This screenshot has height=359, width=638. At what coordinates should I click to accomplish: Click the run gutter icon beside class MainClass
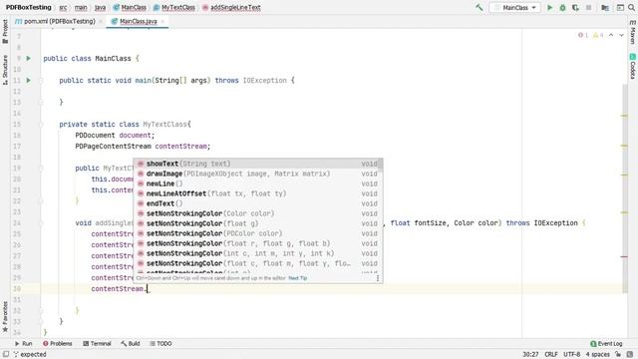[29, 58]
